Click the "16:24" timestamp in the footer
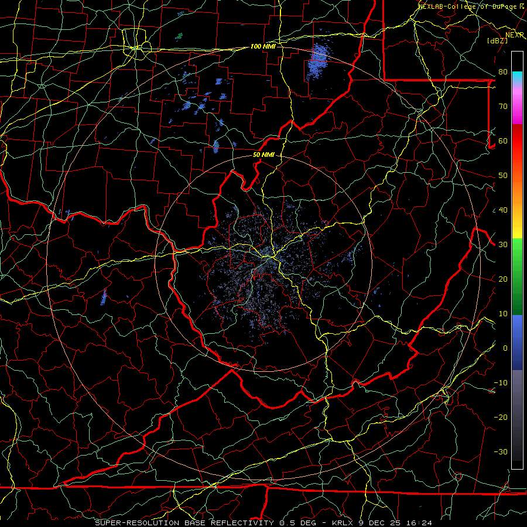Screen dimensions: 527x527 pos(420,523)
